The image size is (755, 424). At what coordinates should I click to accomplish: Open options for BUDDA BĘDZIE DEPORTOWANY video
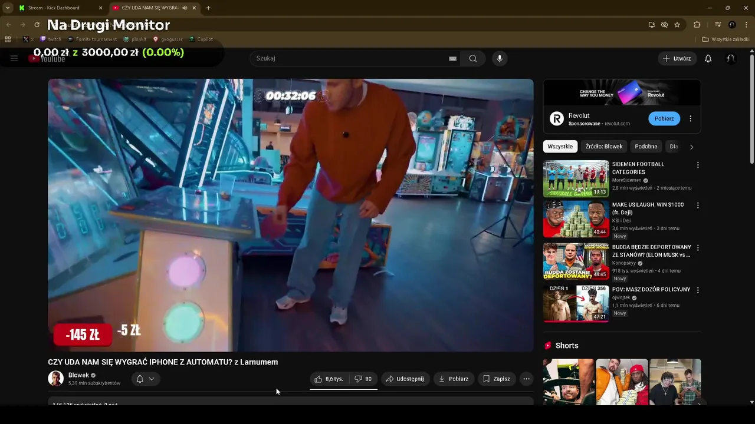tap(698, 248)
